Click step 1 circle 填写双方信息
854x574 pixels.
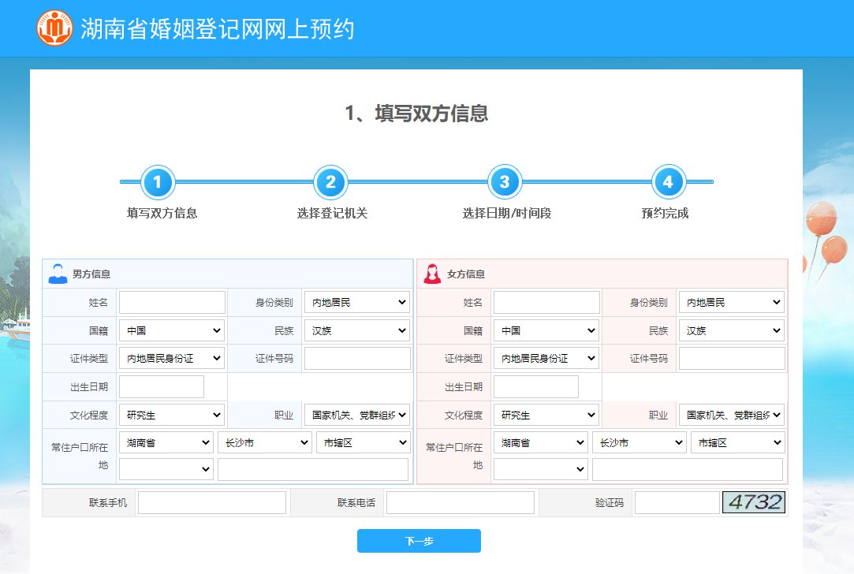pyautogui.click(x=158, y=182)
